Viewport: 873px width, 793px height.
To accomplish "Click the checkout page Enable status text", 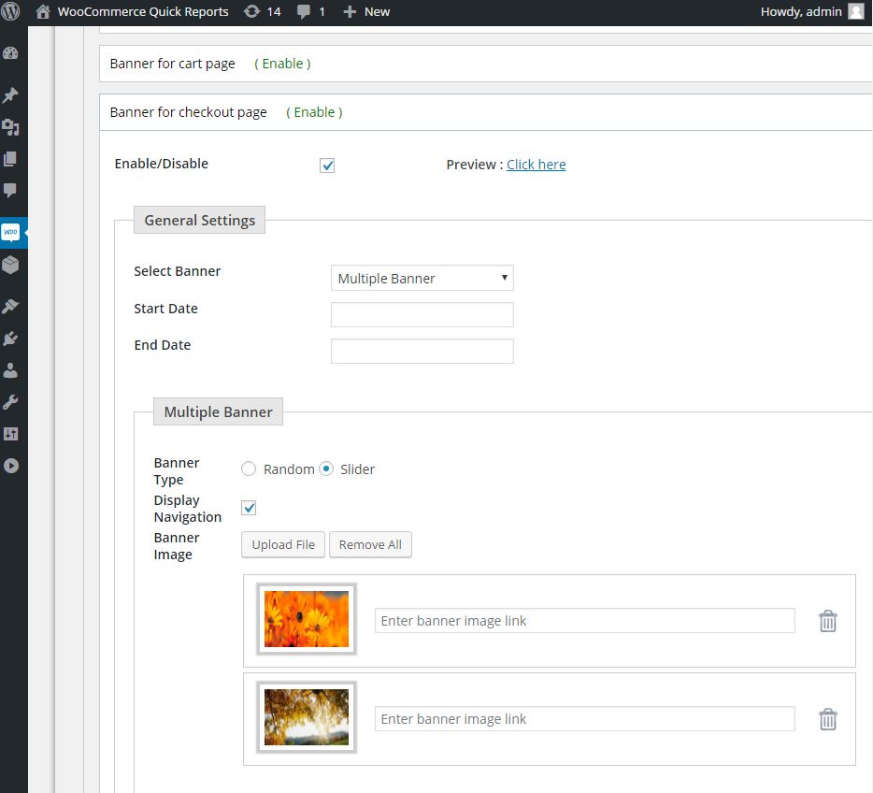I will point(314,112).
